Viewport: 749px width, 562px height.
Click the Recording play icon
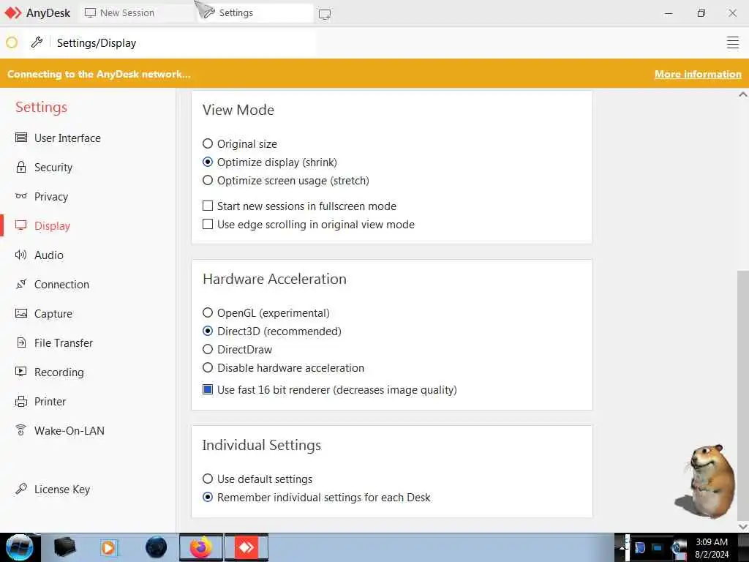tap(21, 372)
